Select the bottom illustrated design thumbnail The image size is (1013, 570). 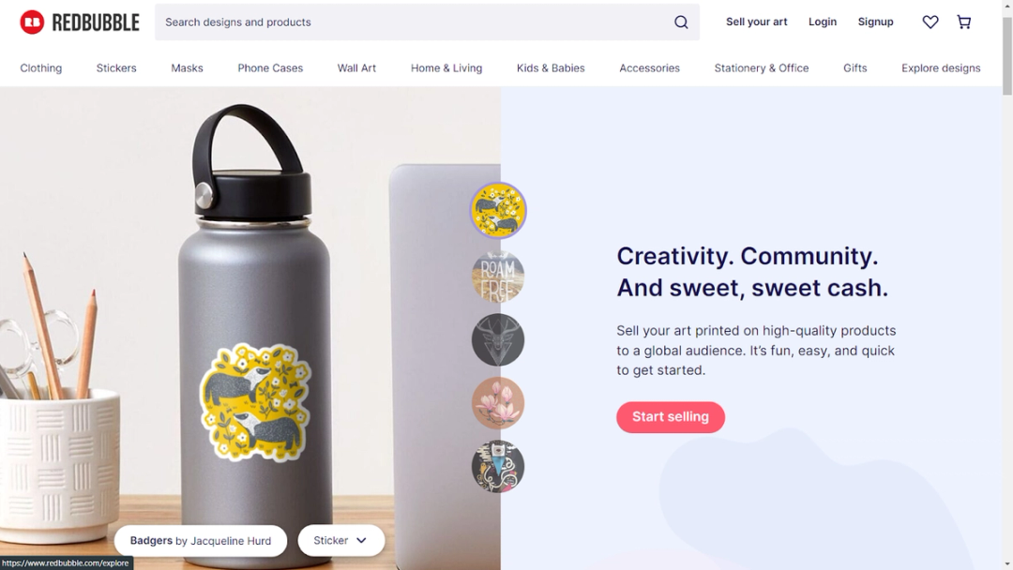(x=498, y=467)
